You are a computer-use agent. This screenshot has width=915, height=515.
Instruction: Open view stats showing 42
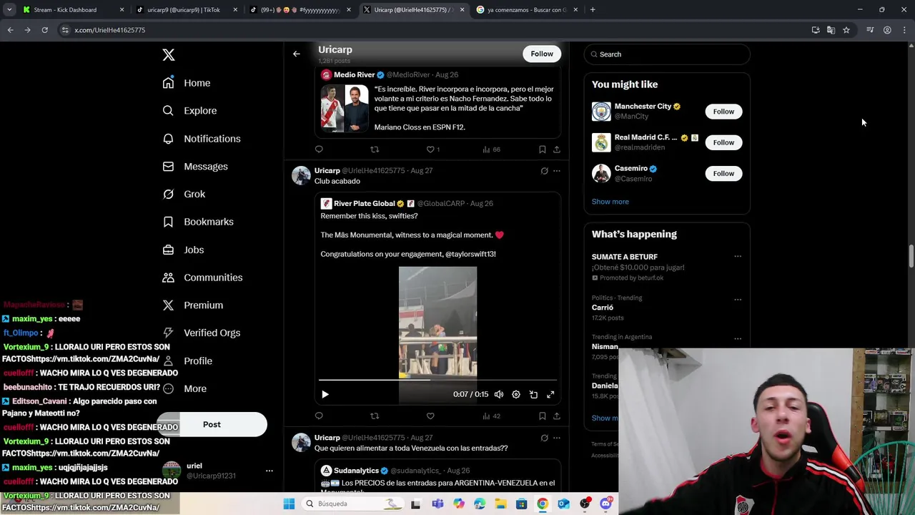tap(491, 416)
